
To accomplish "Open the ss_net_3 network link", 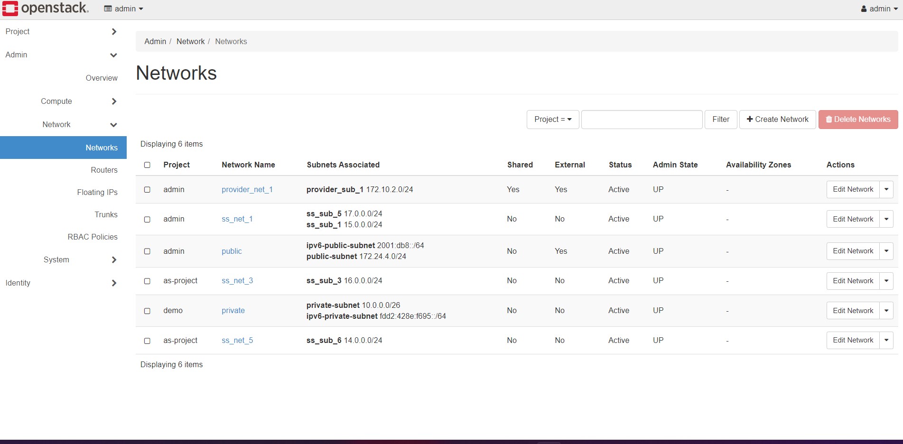I will tap(237, 281).
